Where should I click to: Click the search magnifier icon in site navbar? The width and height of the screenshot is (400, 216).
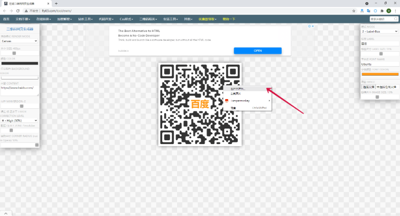396,19
